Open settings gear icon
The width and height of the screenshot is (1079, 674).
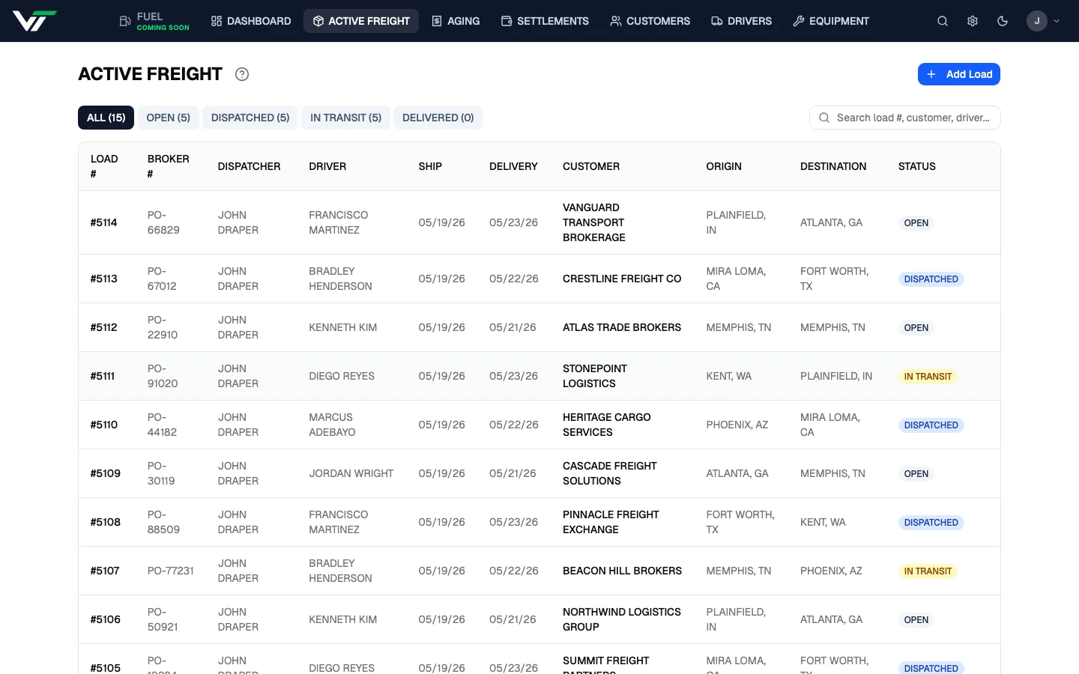(973, 21)
